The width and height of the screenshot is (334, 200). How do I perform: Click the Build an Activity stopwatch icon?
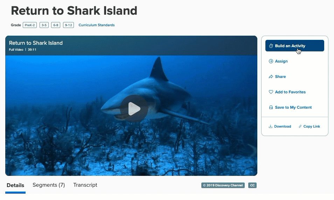click(271, 46)
